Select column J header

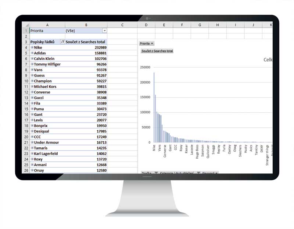(x=253, y=25)
